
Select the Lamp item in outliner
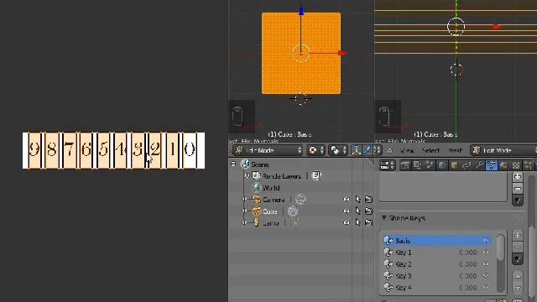266,223
